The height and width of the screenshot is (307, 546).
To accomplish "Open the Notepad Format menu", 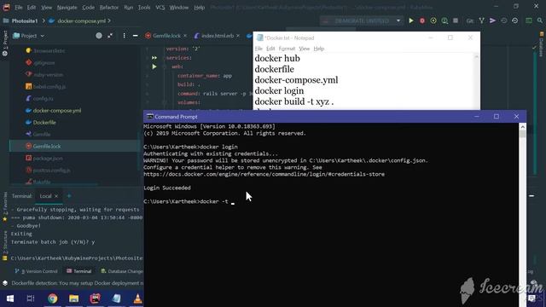I will [287, 49].
